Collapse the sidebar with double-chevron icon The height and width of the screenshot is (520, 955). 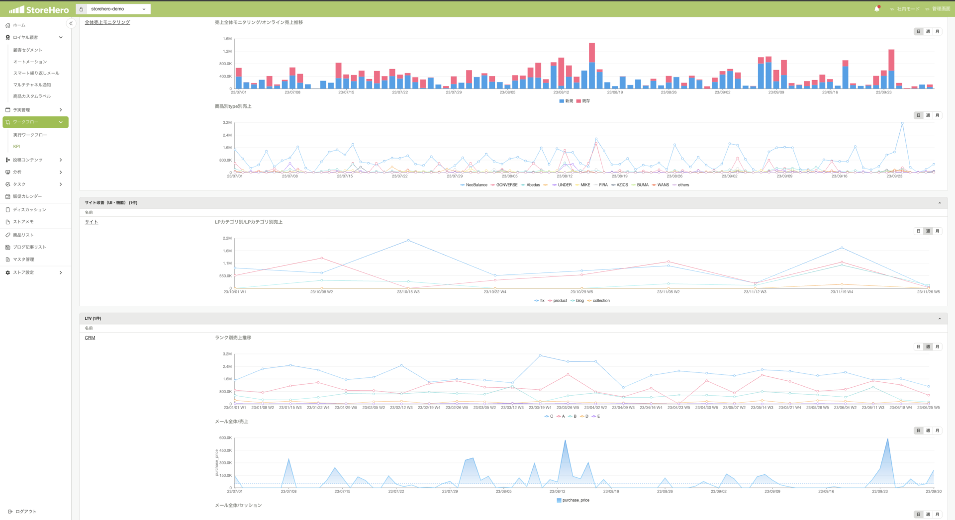click(71, 23)
